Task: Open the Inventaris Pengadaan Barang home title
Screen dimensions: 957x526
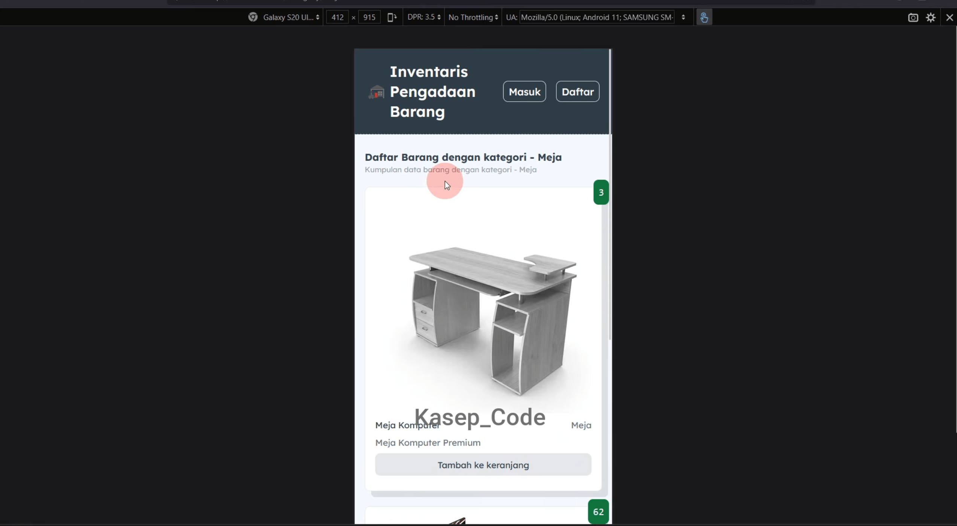Action: (432, 92)
